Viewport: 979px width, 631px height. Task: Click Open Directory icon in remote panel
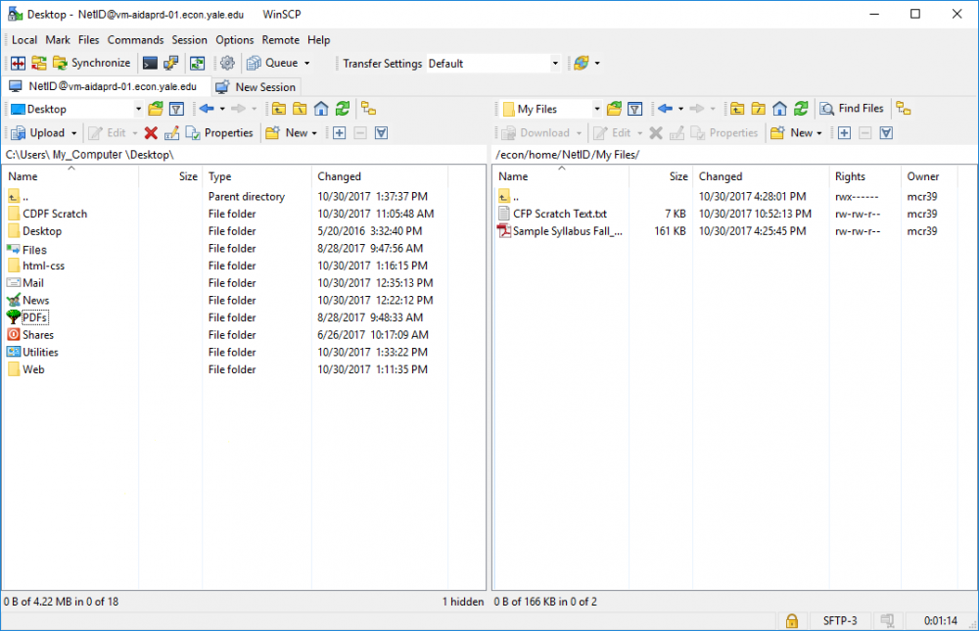tap(615, 110)
